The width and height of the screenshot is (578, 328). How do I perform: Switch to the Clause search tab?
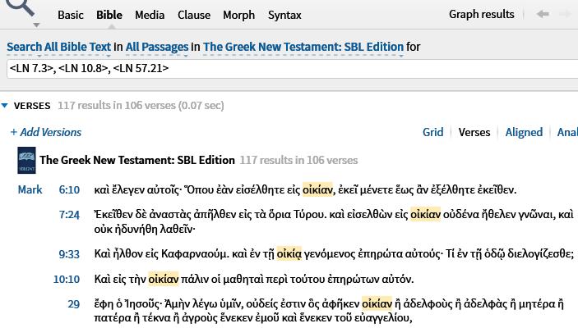coord(194,15)
